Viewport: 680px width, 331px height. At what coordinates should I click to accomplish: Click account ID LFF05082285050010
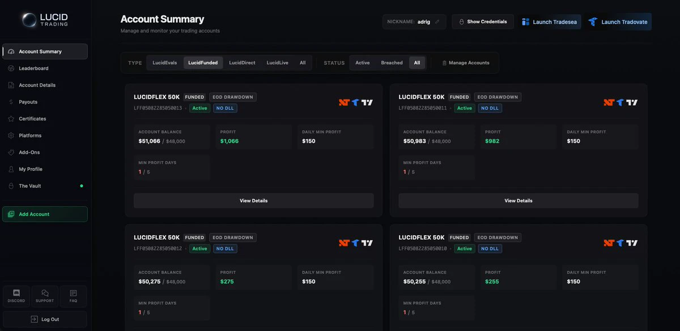pyautogui.click(x=423, y=248)
